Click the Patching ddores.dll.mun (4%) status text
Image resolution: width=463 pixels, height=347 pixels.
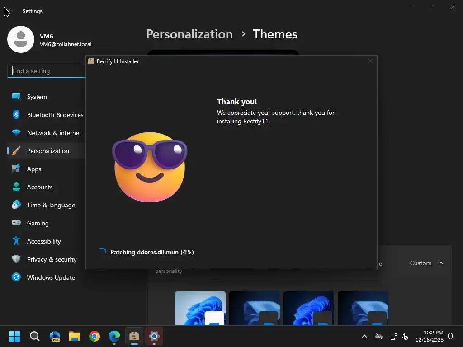[x=152, y=252]
